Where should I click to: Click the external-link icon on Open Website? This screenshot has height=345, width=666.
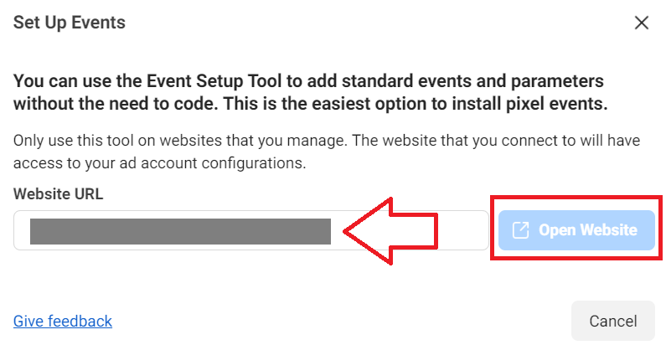tap(520, 230)
